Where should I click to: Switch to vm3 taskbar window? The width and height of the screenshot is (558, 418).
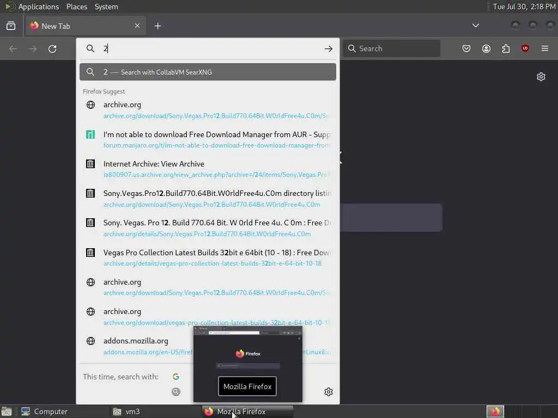[x=155, y=411]
